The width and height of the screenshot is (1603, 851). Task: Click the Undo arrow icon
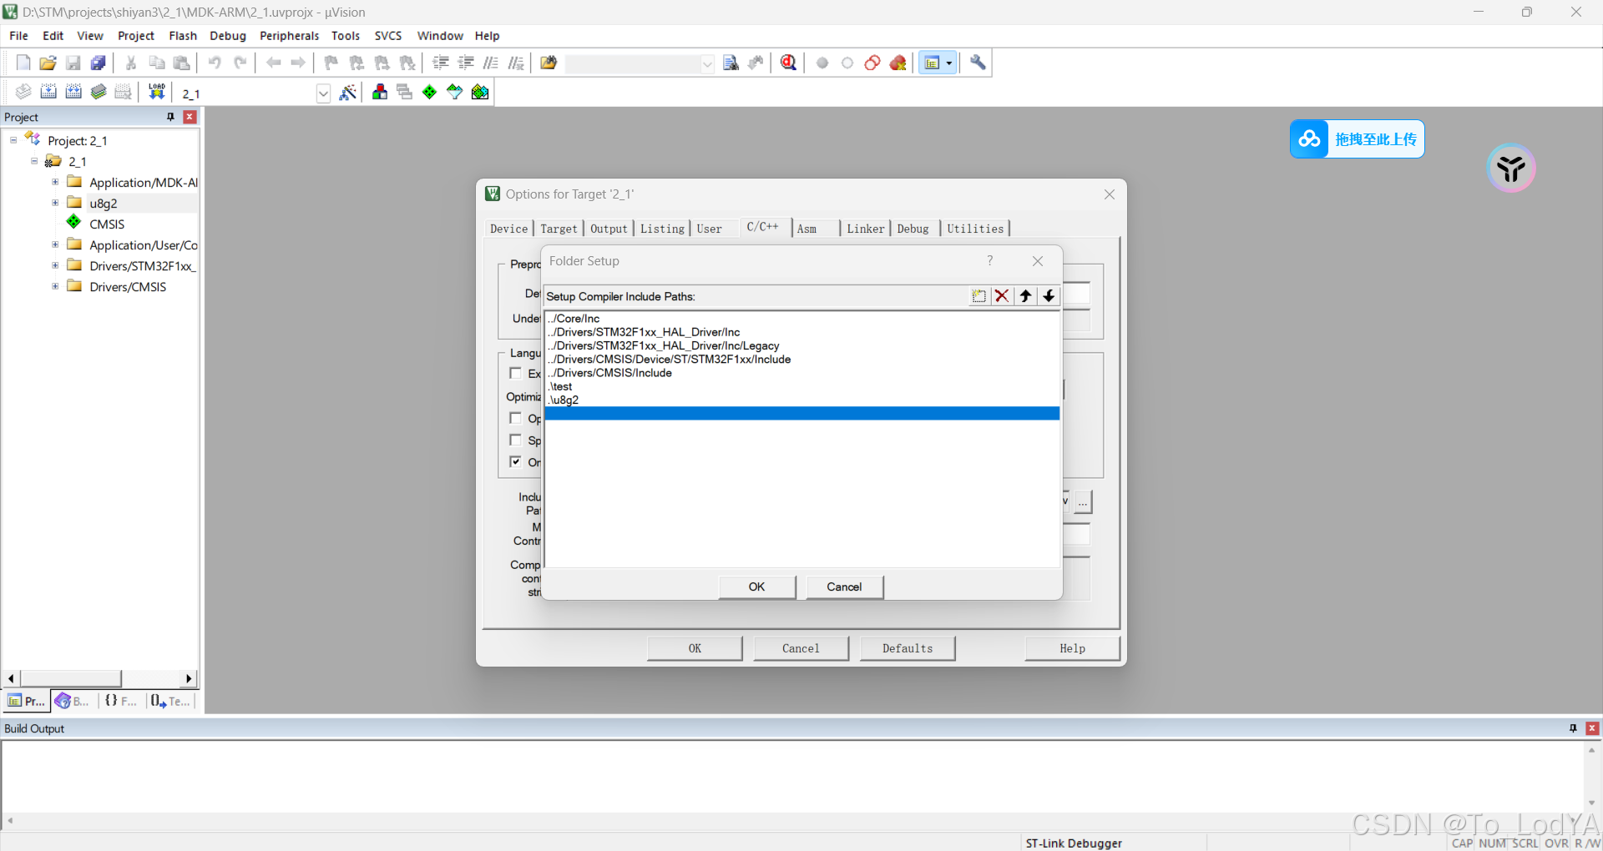pyautogui.click(x=215, y=63)
